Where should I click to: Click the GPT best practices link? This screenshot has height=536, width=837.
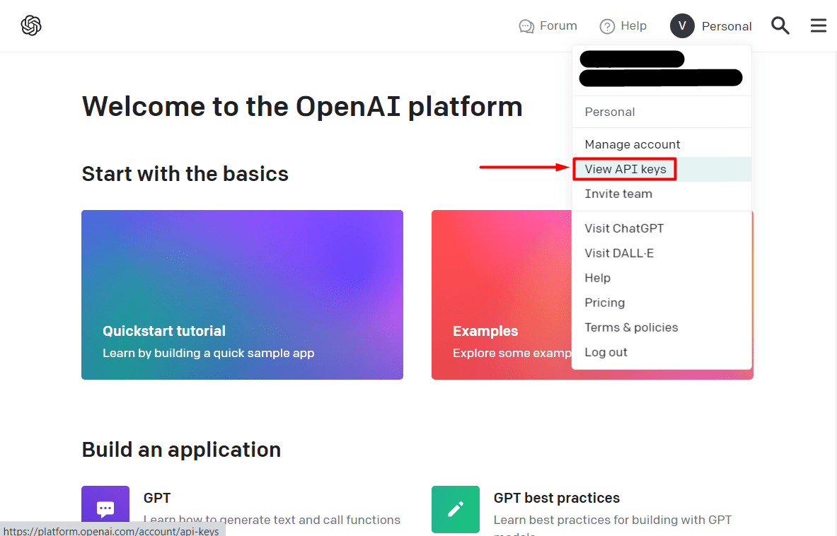click(556, 497)
